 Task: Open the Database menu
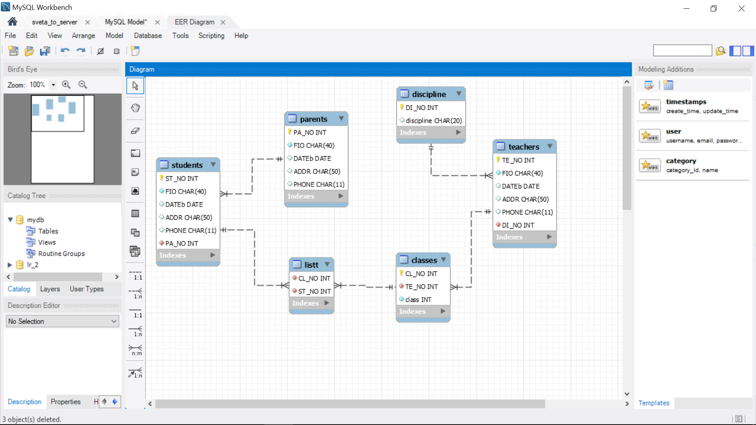[x=148, y=35]
